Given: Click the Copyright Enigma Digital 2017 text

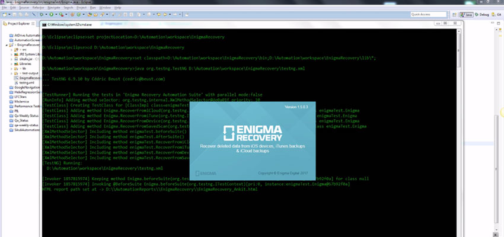Looking at the screenshot, I should pos(283,174).
